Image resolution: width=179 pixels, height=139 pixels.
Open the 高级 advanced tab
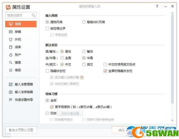click(21, 70)
